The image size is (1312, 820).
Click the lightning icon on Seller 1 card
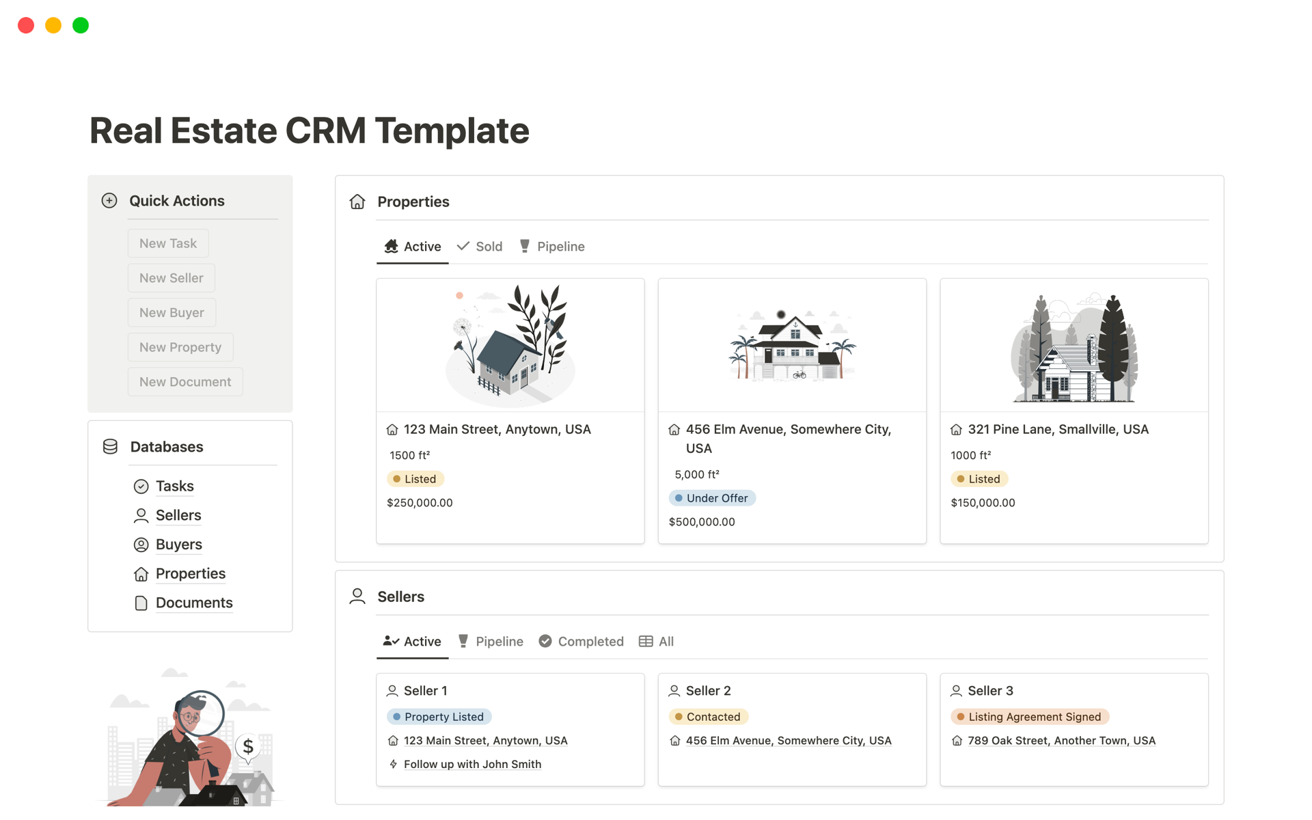pos(394,764)
